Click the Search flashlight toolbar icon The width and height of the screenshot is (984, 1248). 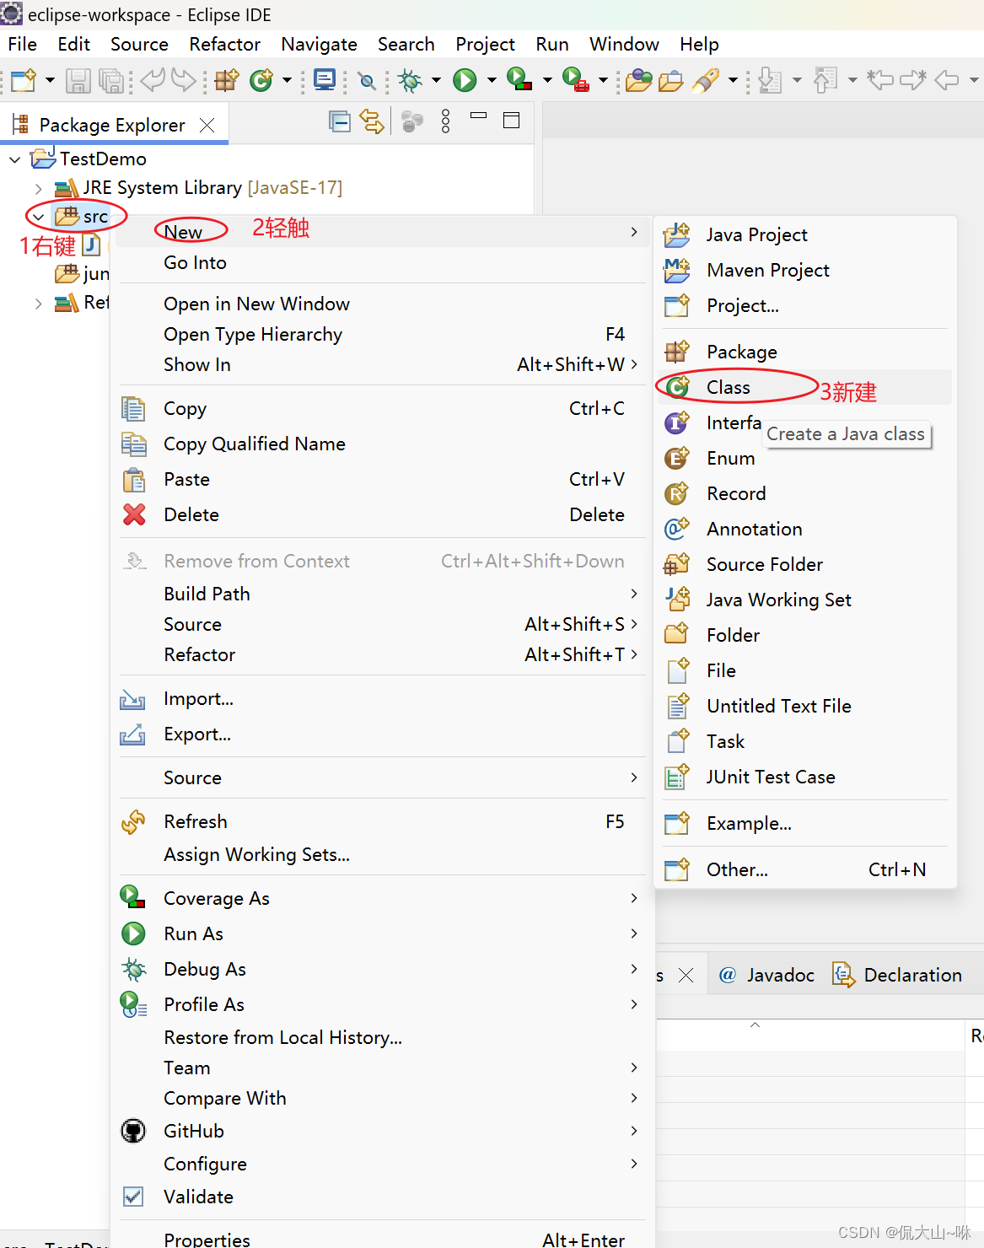(x=706, y=80)
